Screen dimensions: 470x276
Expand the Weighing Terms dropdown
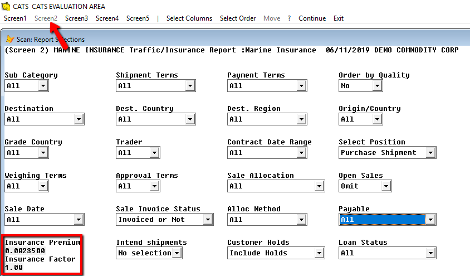[x=43, y=186]
